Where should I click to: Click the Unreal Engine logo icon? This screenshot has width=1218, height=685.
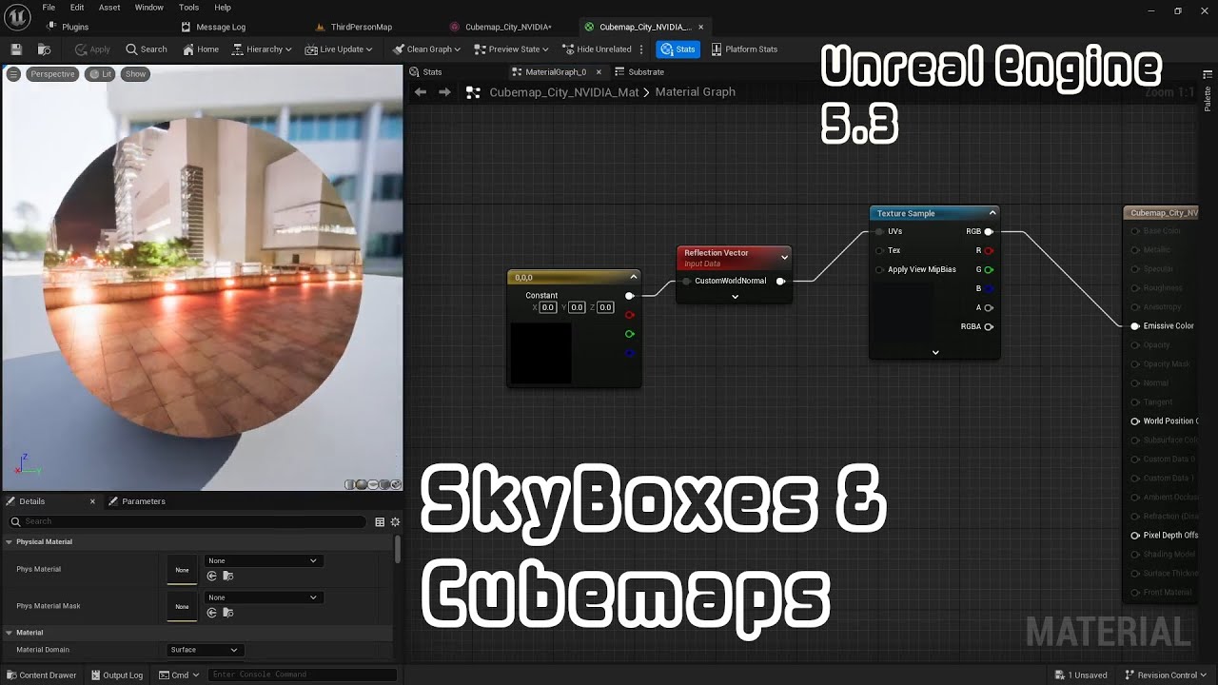[17, 16]
